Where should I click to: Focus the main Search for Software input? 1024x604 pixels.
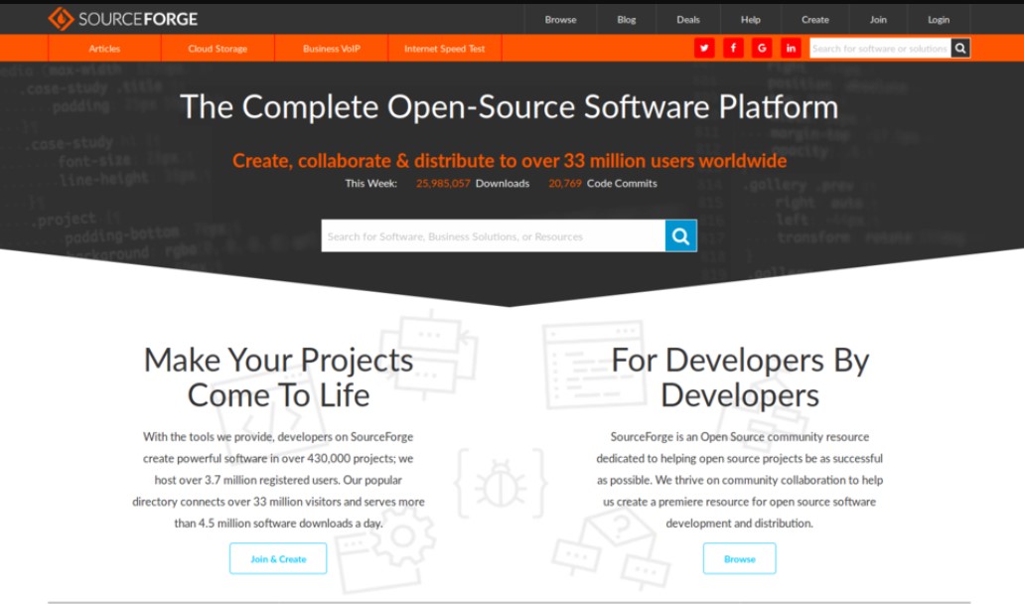493,235
